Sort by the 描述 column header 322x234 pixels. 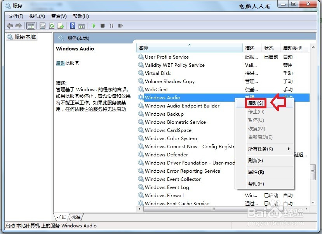point(252,48)
